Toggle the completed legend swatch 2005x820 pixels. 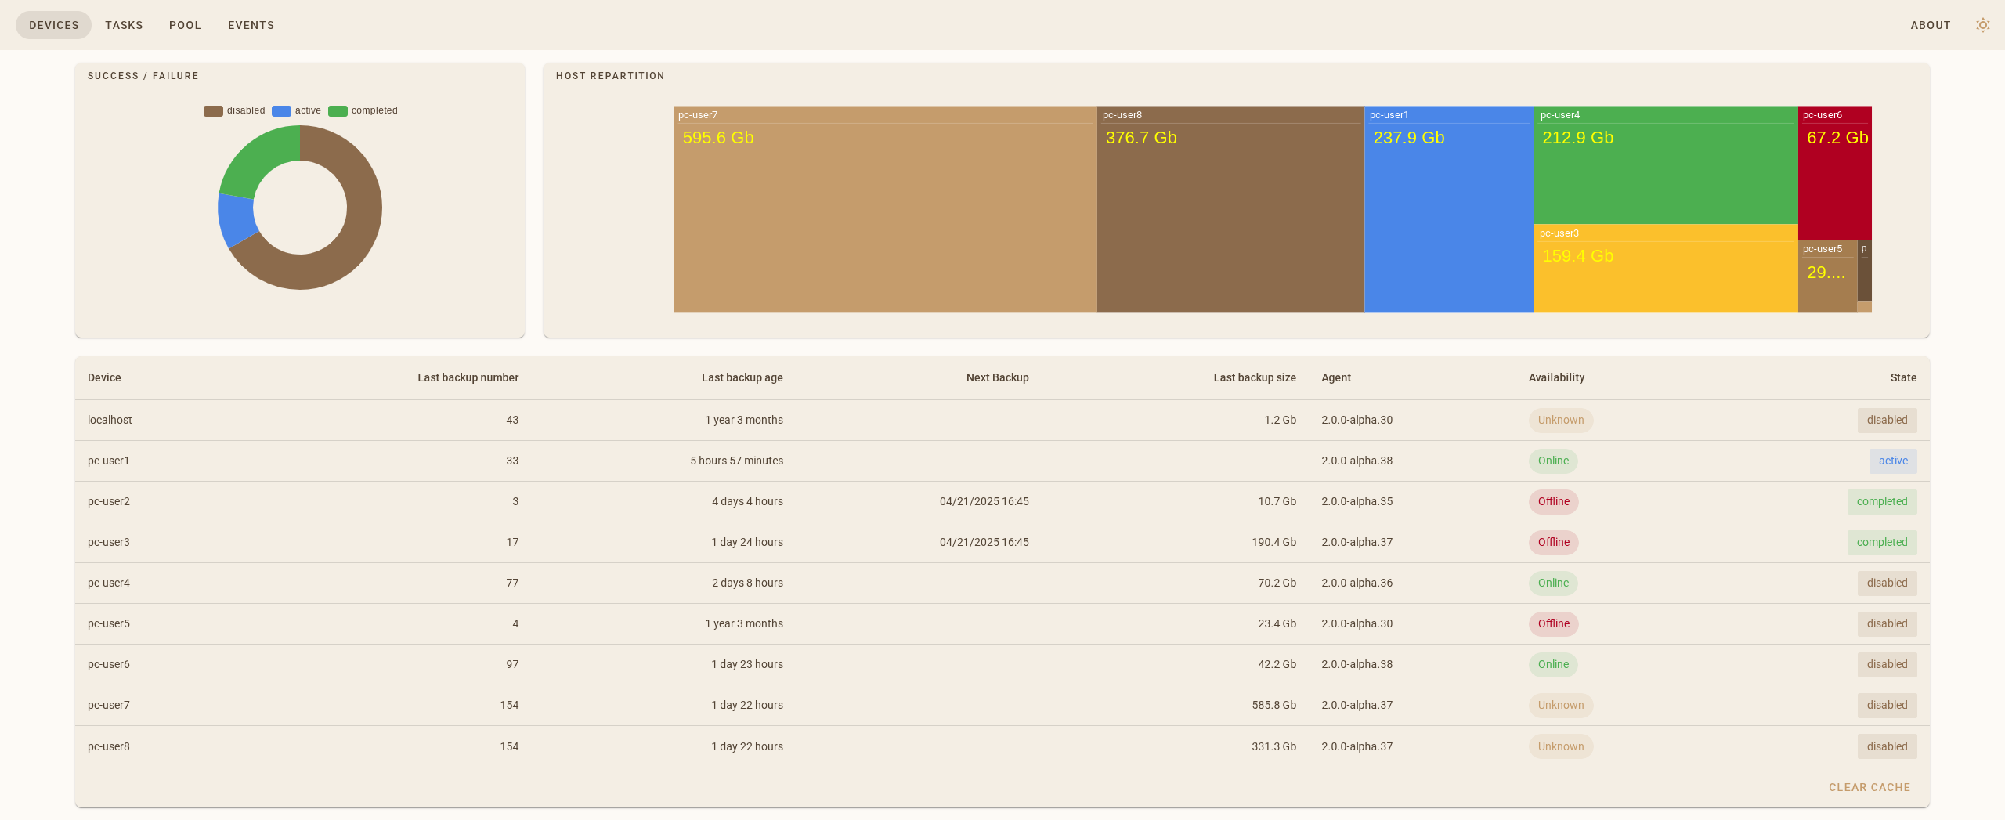click(338, 110)
